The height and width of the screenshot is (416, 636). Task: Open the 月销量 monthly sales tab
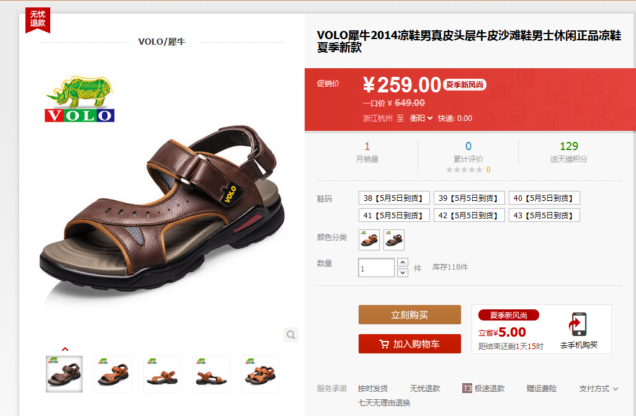click(367, 152)
